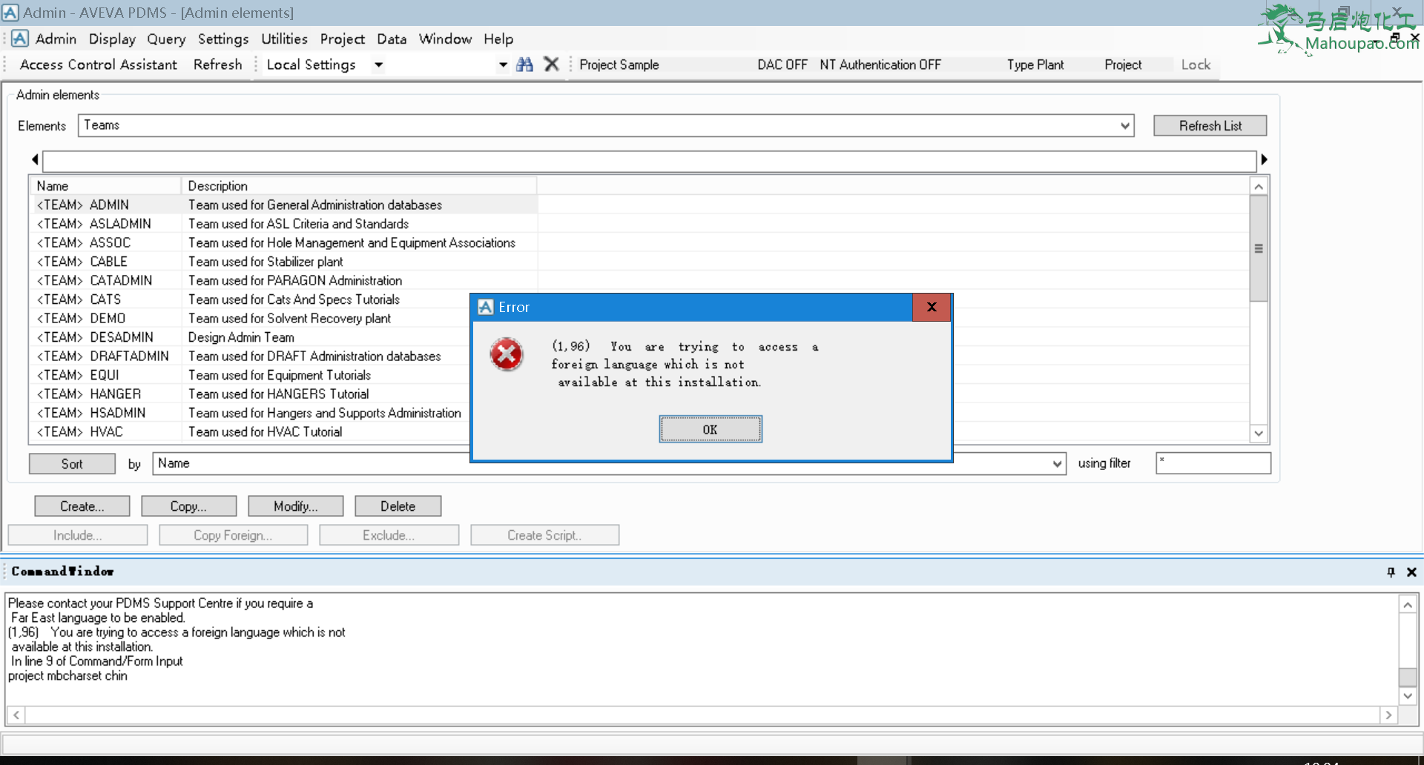Click left arrow above the teams list
The width and height of the screenshot is (1424, 765).
(35, 159)
